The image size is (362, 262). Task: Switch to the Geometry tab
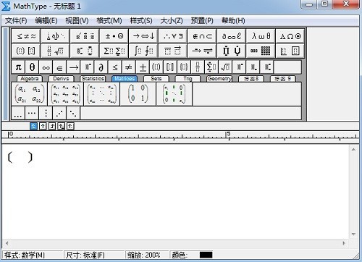219,79
